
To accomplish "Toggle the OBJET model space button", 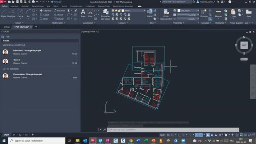I will point(162,135).
